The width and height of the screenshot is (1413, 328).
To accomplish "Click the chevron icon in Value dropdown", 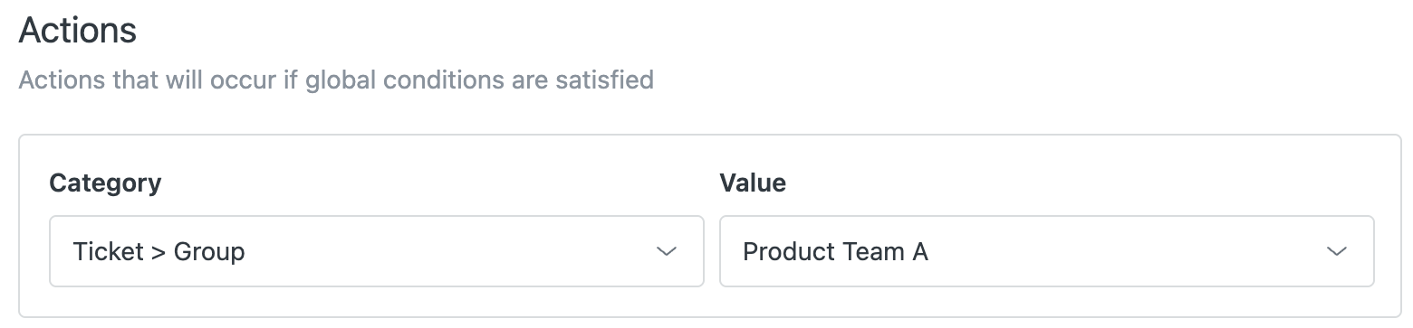I will [1337, 251].
